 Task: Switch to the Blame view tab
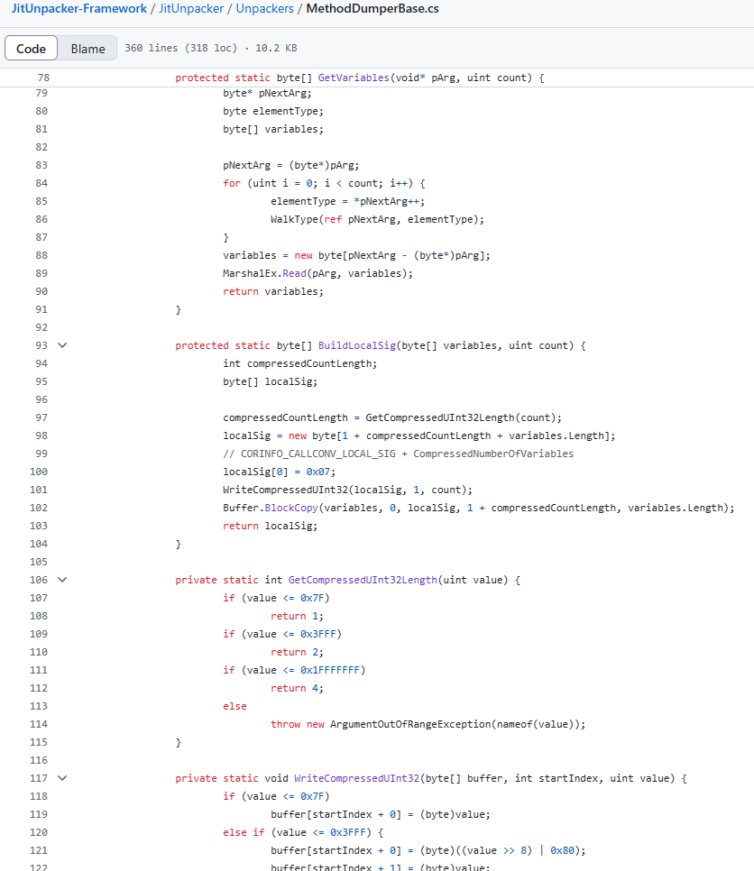point(87,49)
